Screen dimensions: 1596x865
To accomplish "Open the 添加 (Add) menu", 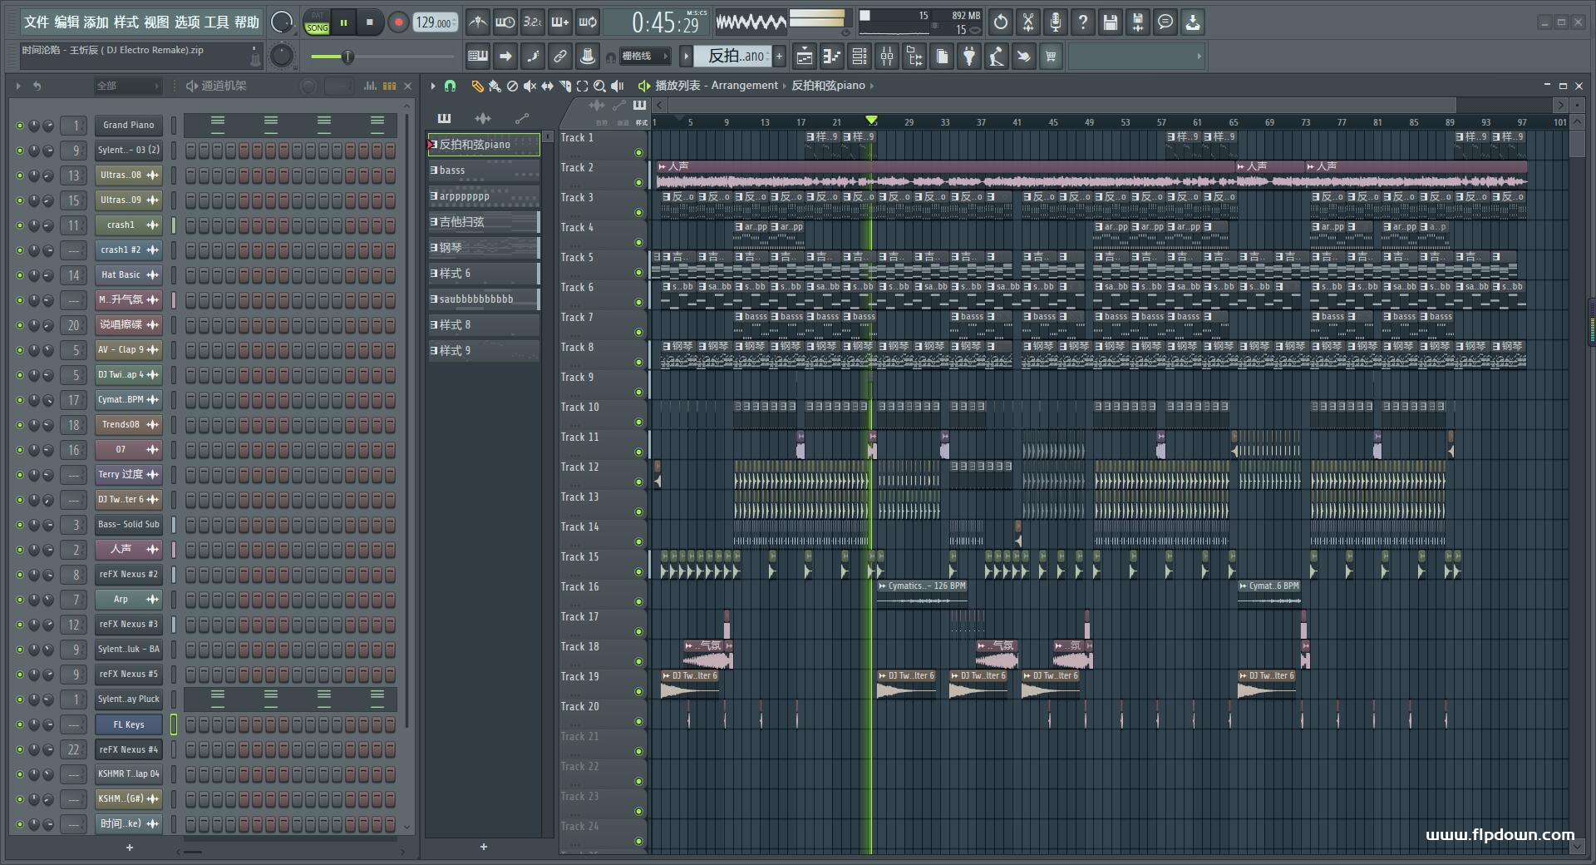I will (x=96, y=22).
